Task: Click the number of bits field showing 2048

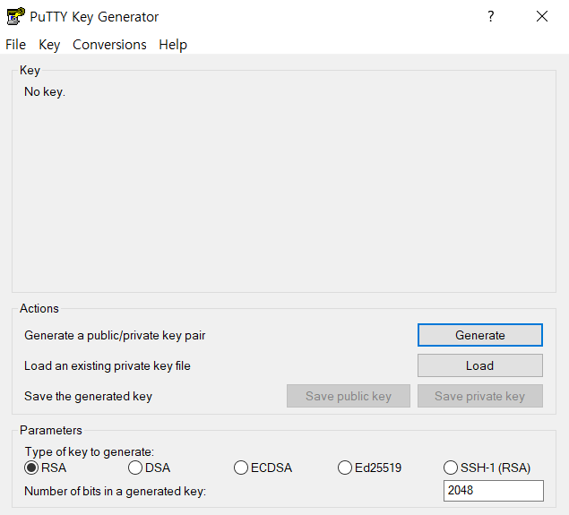Action: 494,491
